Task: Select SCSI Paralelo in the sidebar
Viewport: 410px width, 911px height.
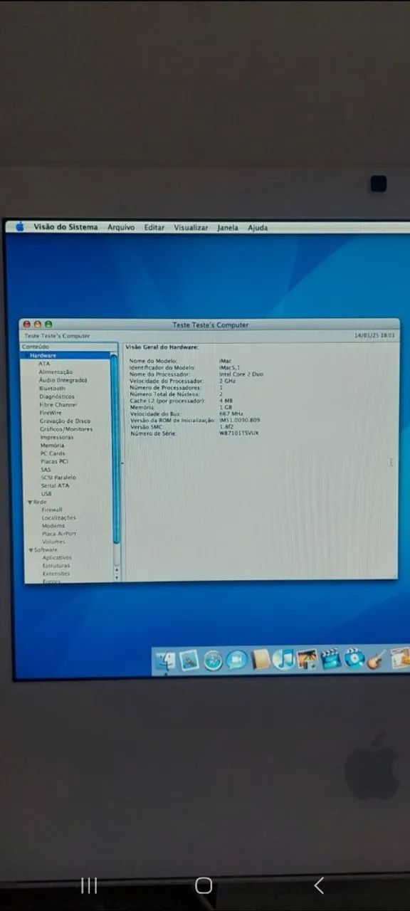Action: point(58,478)
